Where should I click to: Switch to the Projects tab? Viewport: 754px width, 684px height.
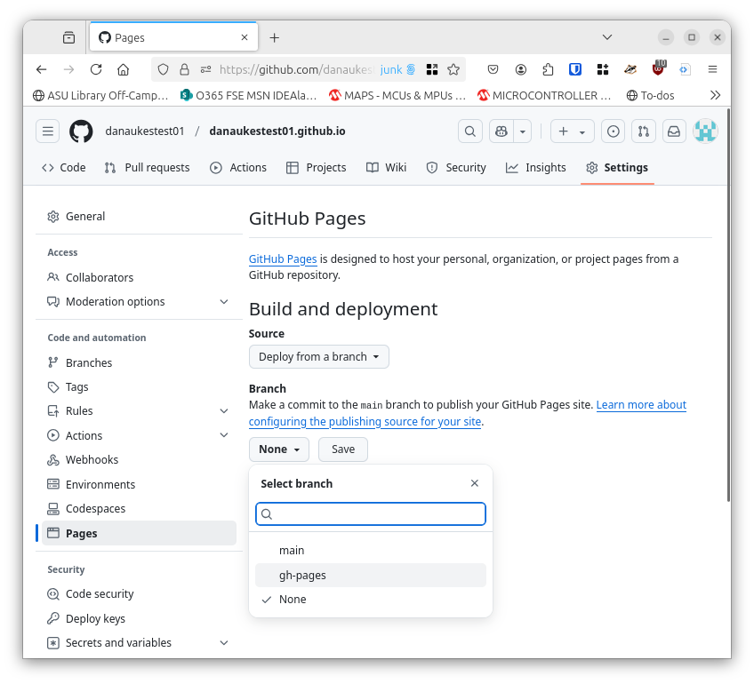coord(316,168)
